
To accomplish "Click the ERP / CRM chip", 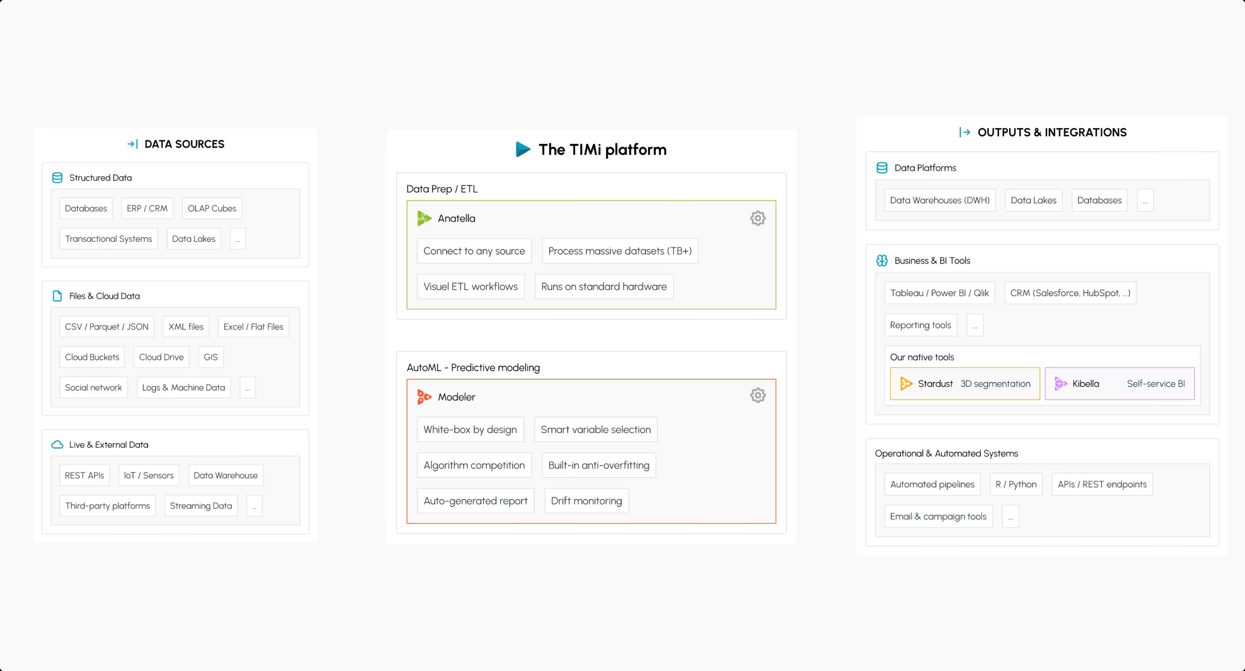I will click(147, 208).
